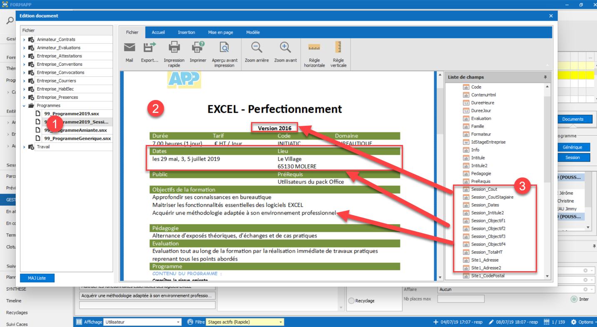Click the FORMAPP logo in title bar
The width and height of the screenshot is (597, 327).
[x=5, y=5]
